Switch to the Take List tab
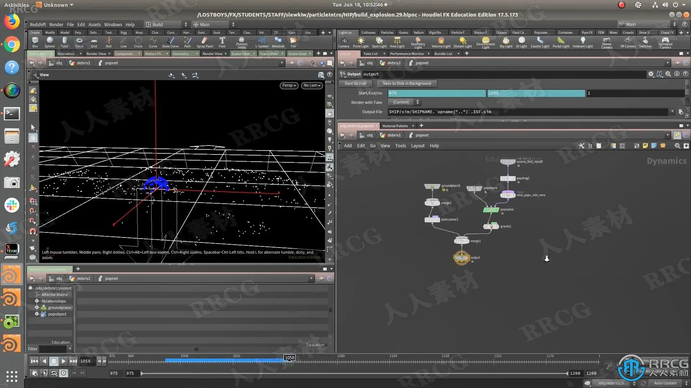The image size is (691, 388). click(370, 54)
